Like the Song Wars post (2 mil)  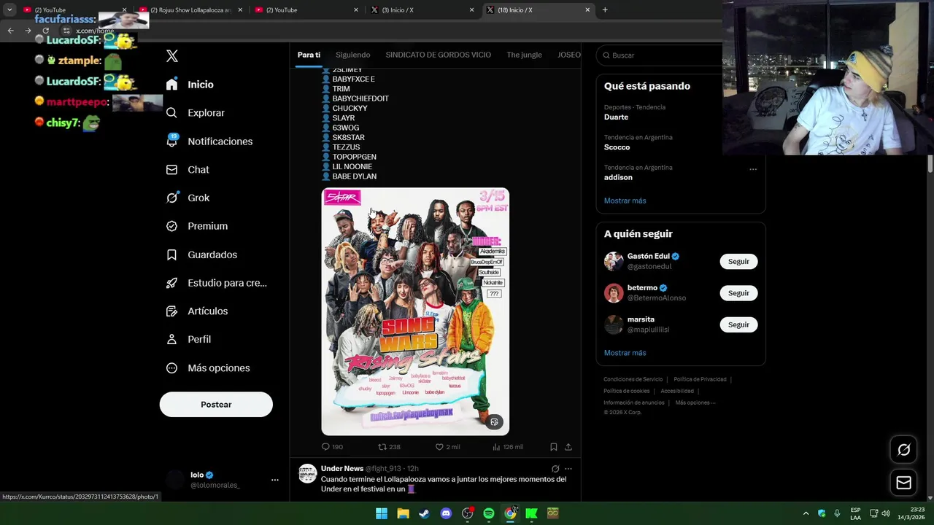pyautogui.click(x=447, y=447)
